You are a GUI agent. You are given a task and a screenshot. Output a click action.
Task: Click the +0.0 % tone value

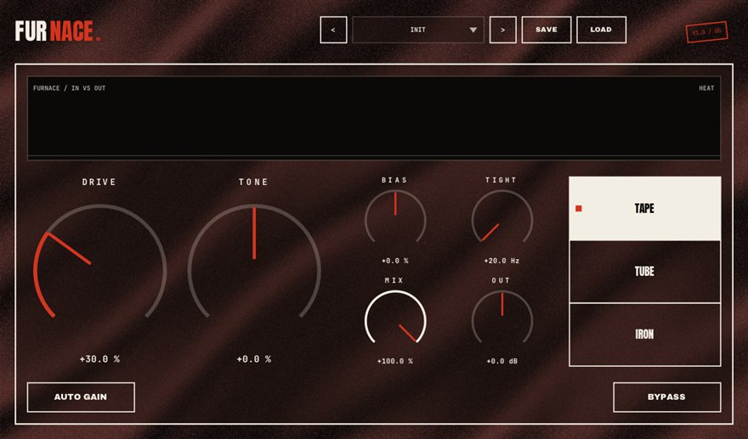point(254,359)
